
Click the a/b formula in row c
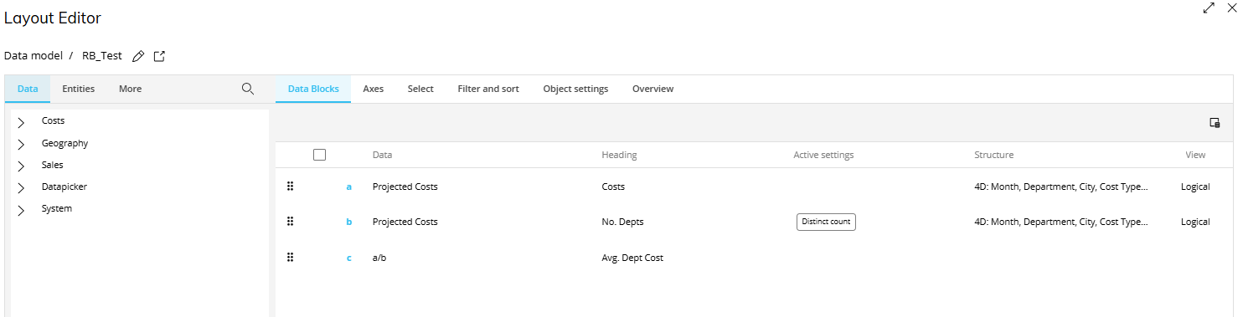[379, 258]
